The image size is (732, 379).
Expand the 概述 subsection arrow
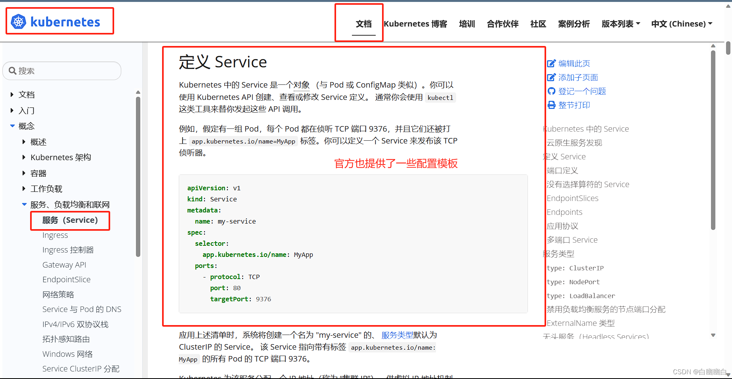24,142
